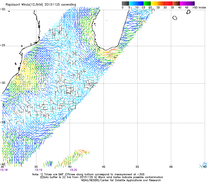Click the legend scale value "45"
Screen dimensions: 207x182
click(187, 8)
